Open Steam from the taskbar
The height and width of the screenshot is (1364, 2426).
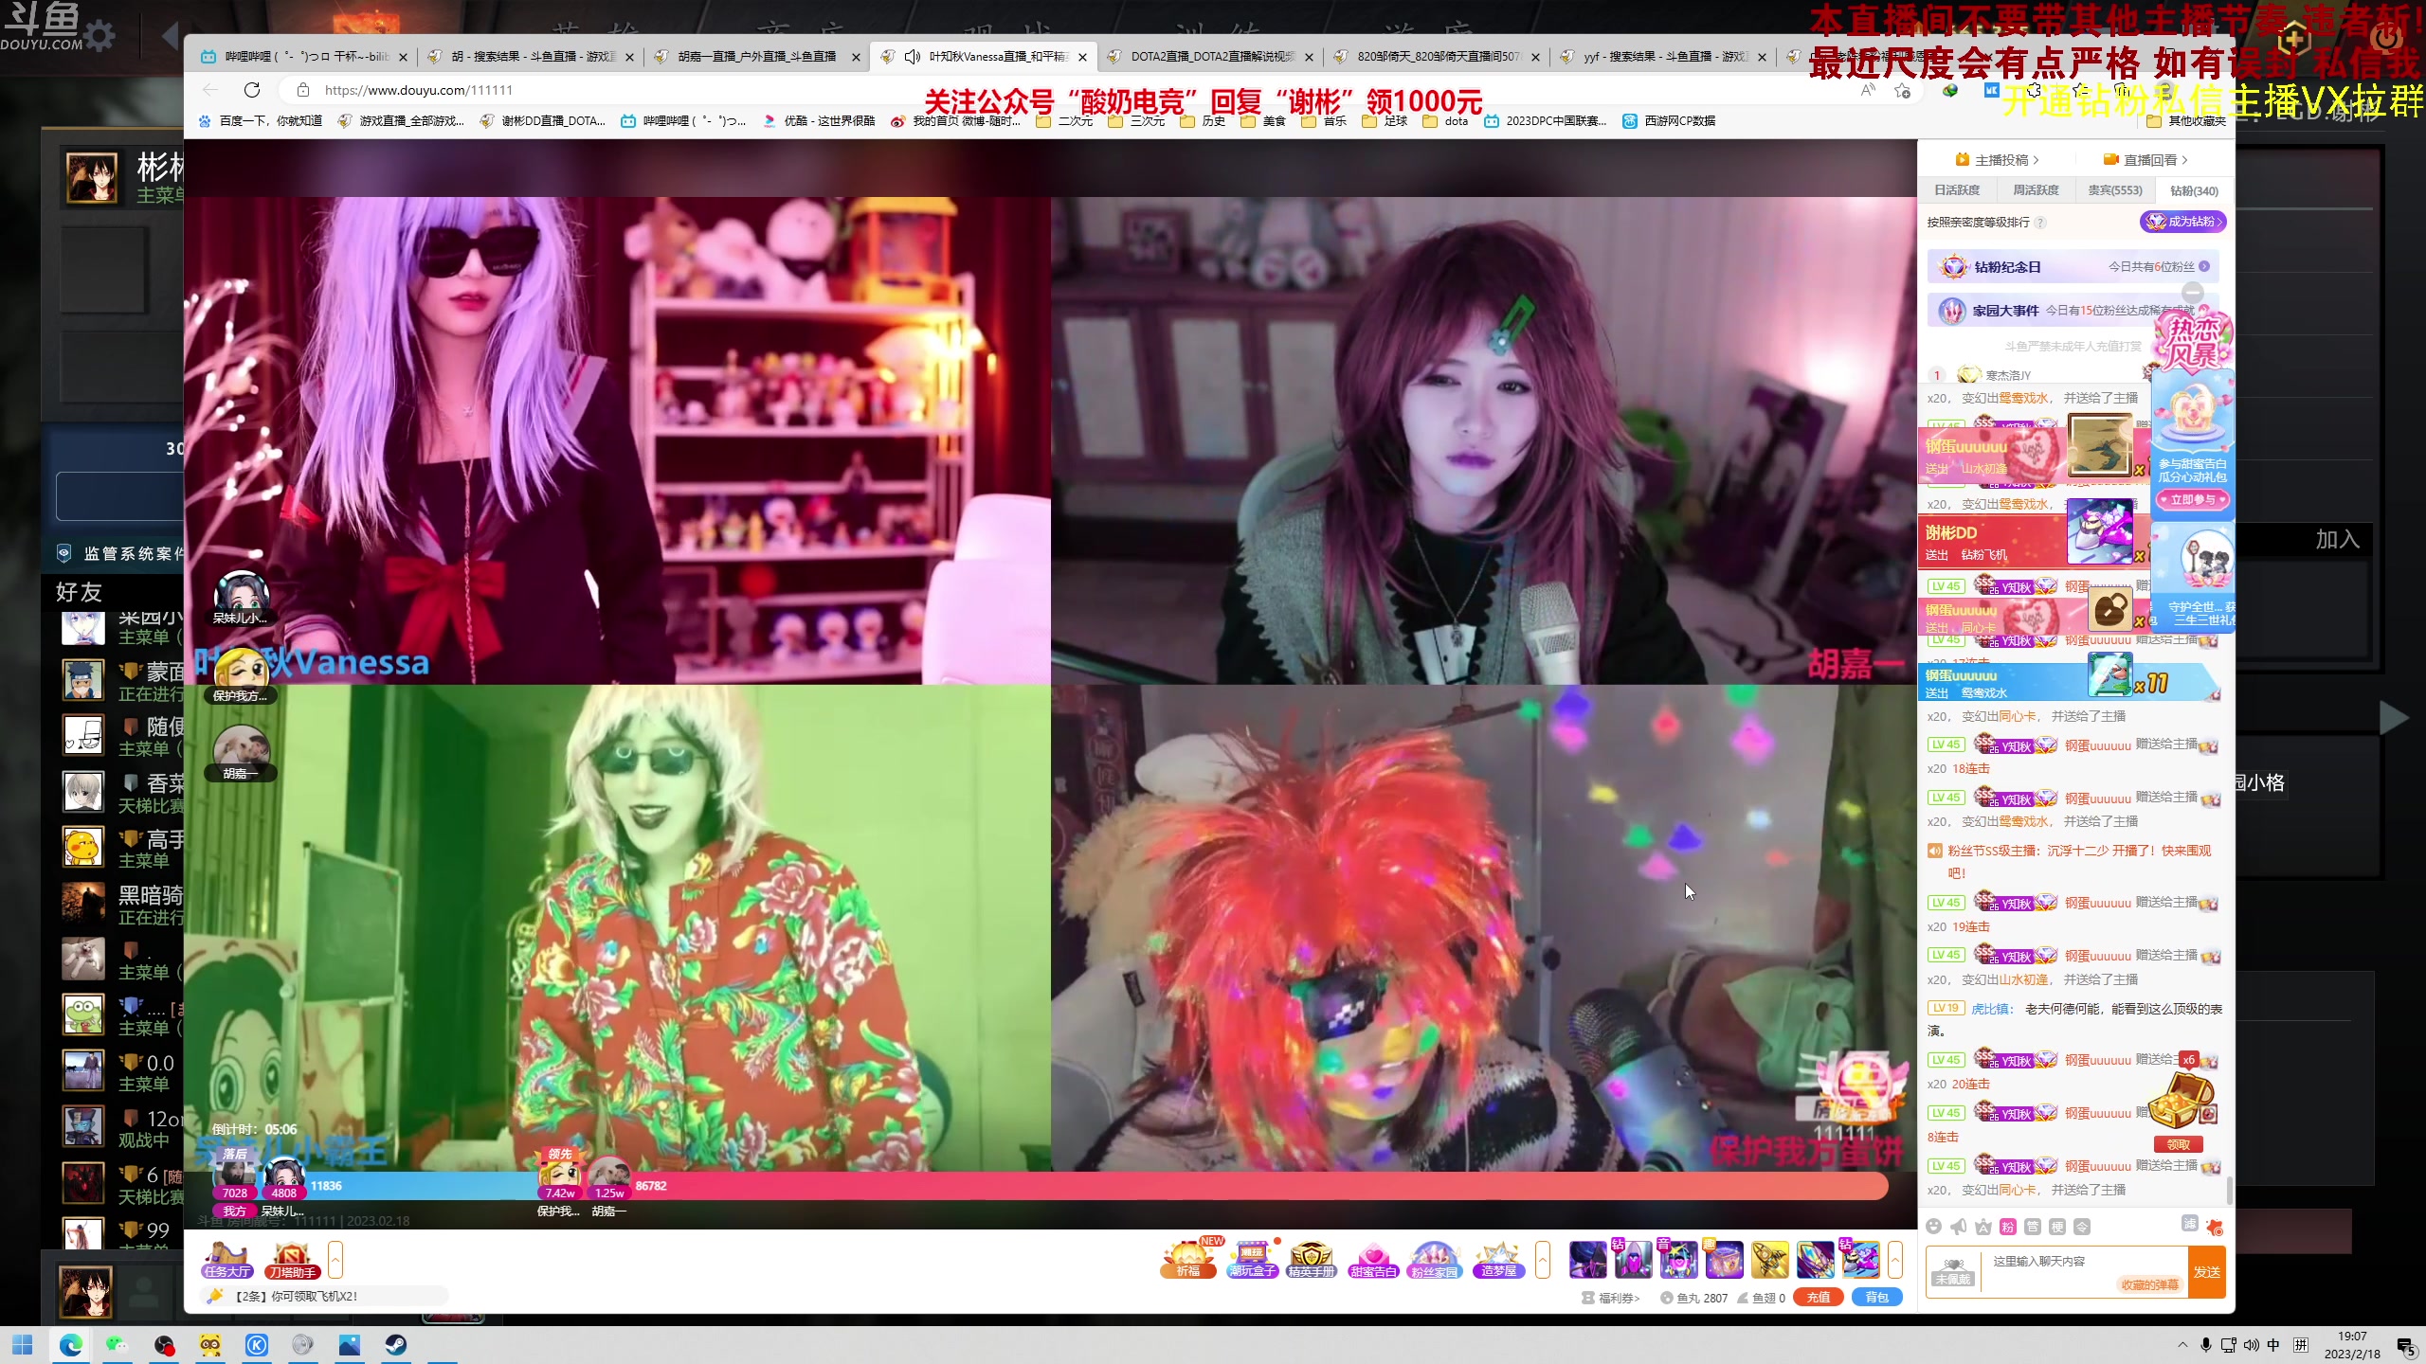click(396, 1345)
